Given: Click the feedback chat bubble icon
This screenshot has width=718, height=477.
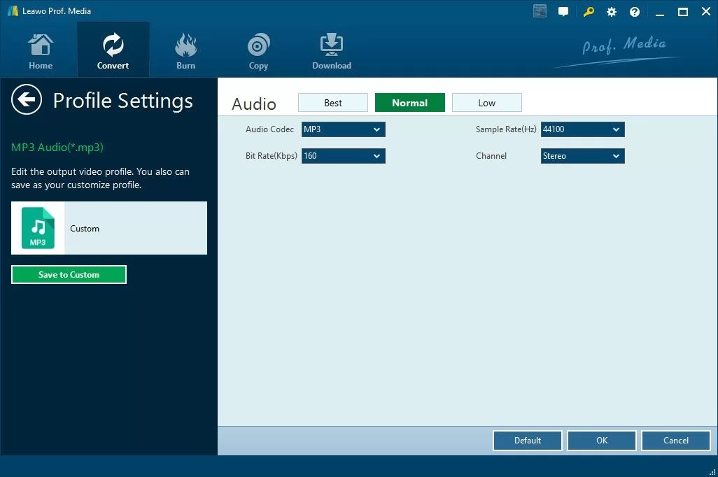Looking at the screenshot, I should tap(563, 11).
